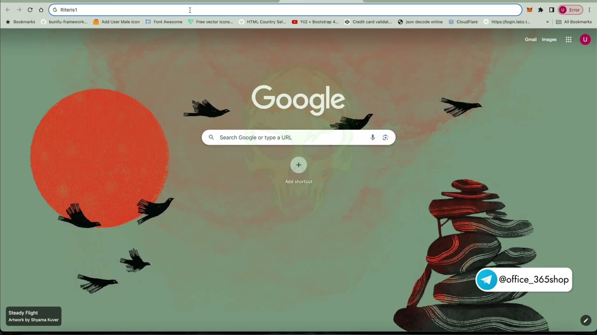
Task: Click the magnifier icon in search box
Action: [211, 137]
